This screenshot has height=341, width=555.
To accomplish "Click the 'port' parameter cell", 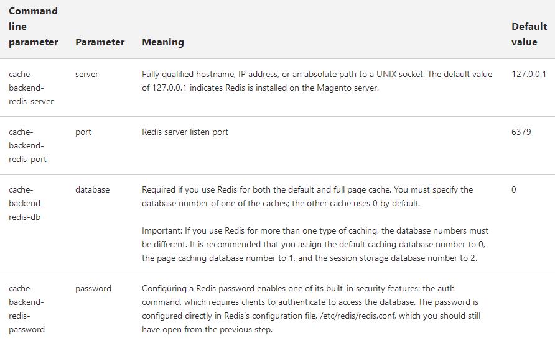I will [83, 132].
